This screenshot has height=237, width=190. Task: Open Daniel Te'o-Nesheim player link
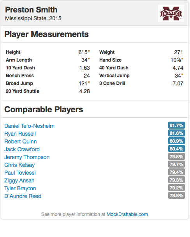click(29, 126)
